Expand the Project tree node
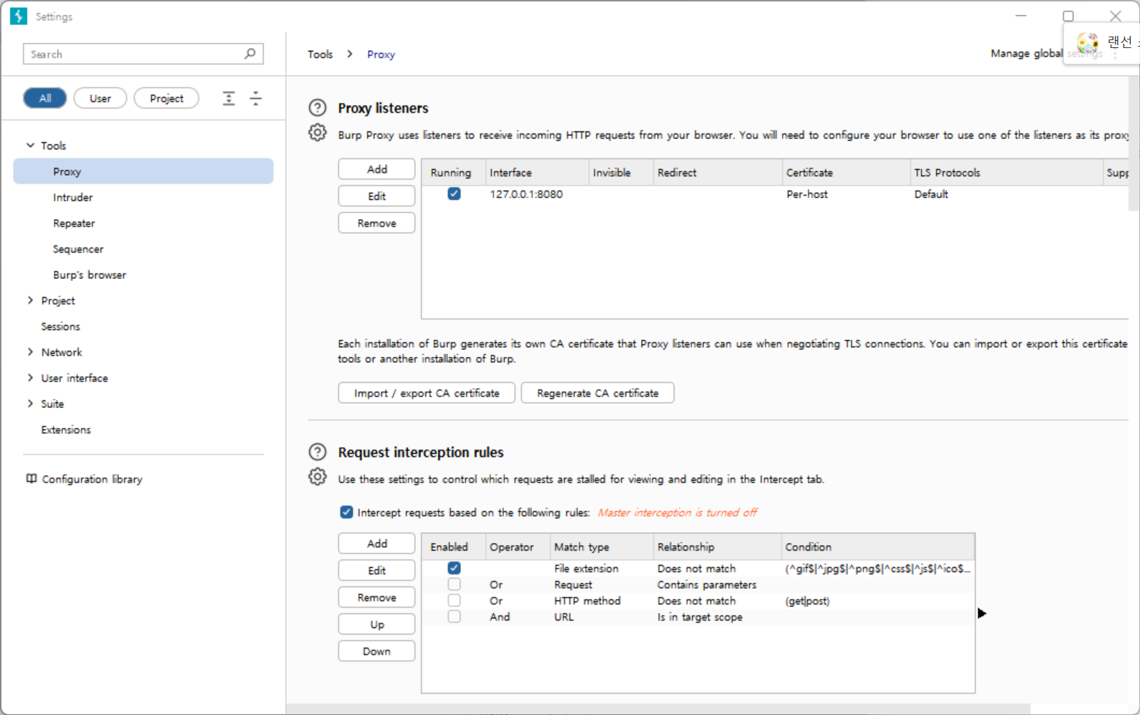The image size is (1140, 715). coord(30,300)
